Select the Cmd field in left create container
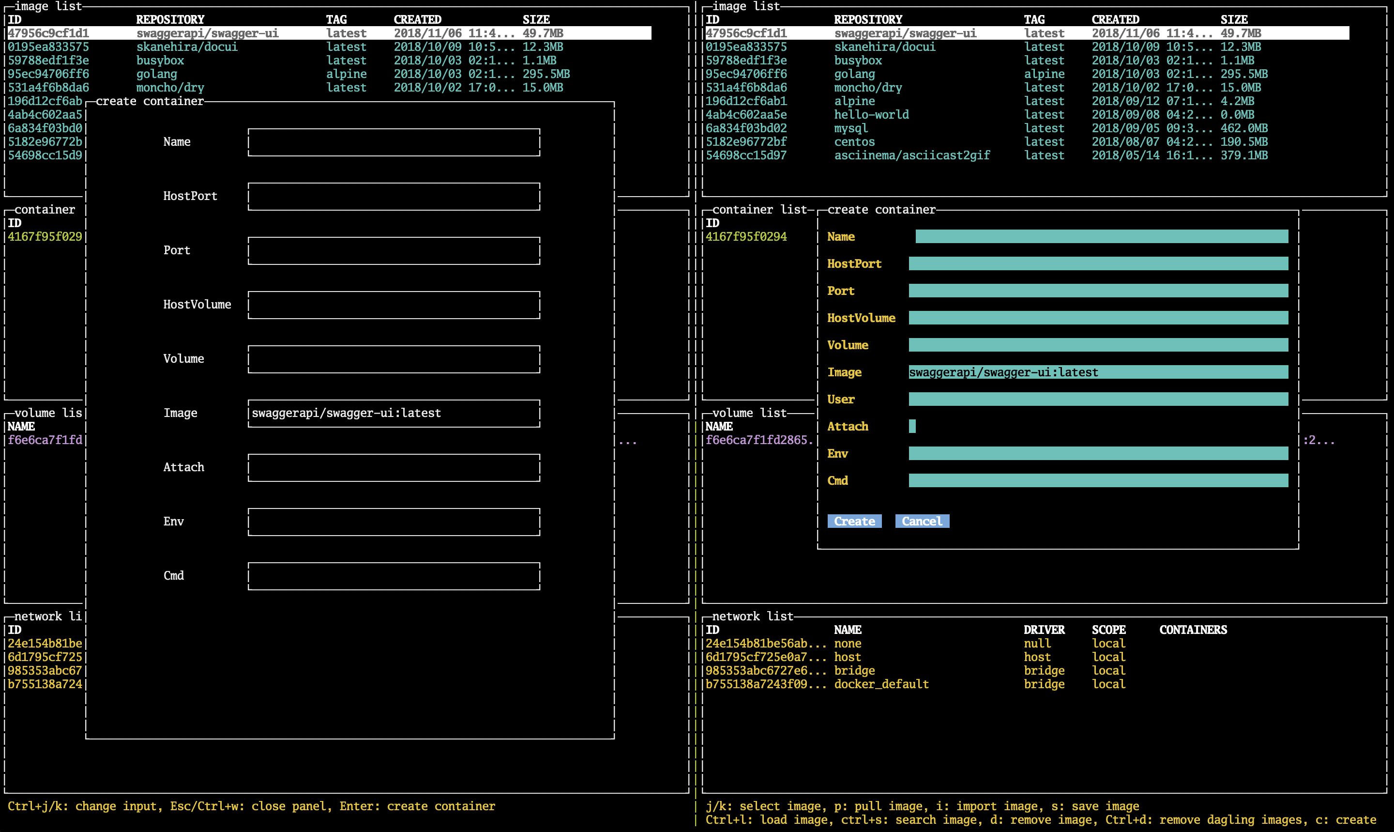This screenshot has height=832, width=1394. click(394, 576)
